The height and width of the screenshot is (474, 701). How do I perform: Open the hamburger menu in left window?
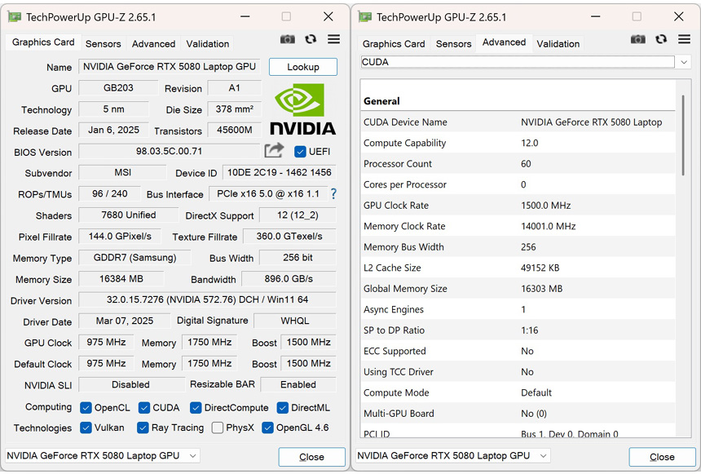333,39
